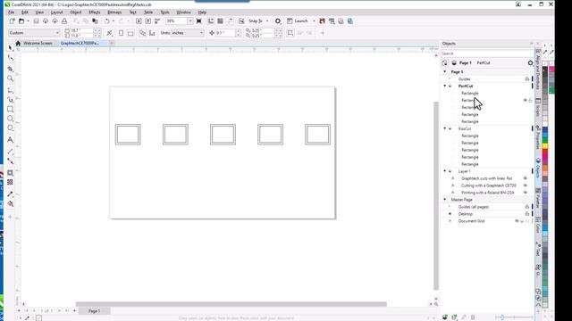Select the Shape edit tool
Viewport: 572px width, 321px height.
click(10, 58)
